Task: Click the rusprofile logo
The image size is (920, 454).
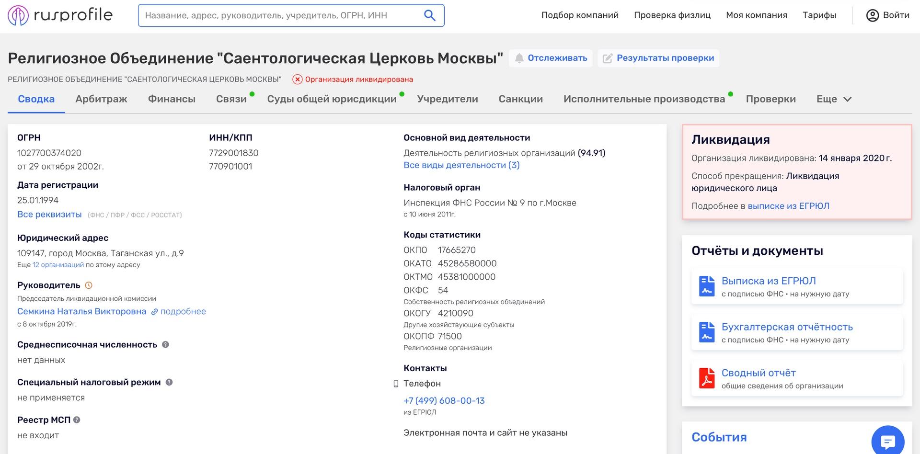Action: [60, 15]
